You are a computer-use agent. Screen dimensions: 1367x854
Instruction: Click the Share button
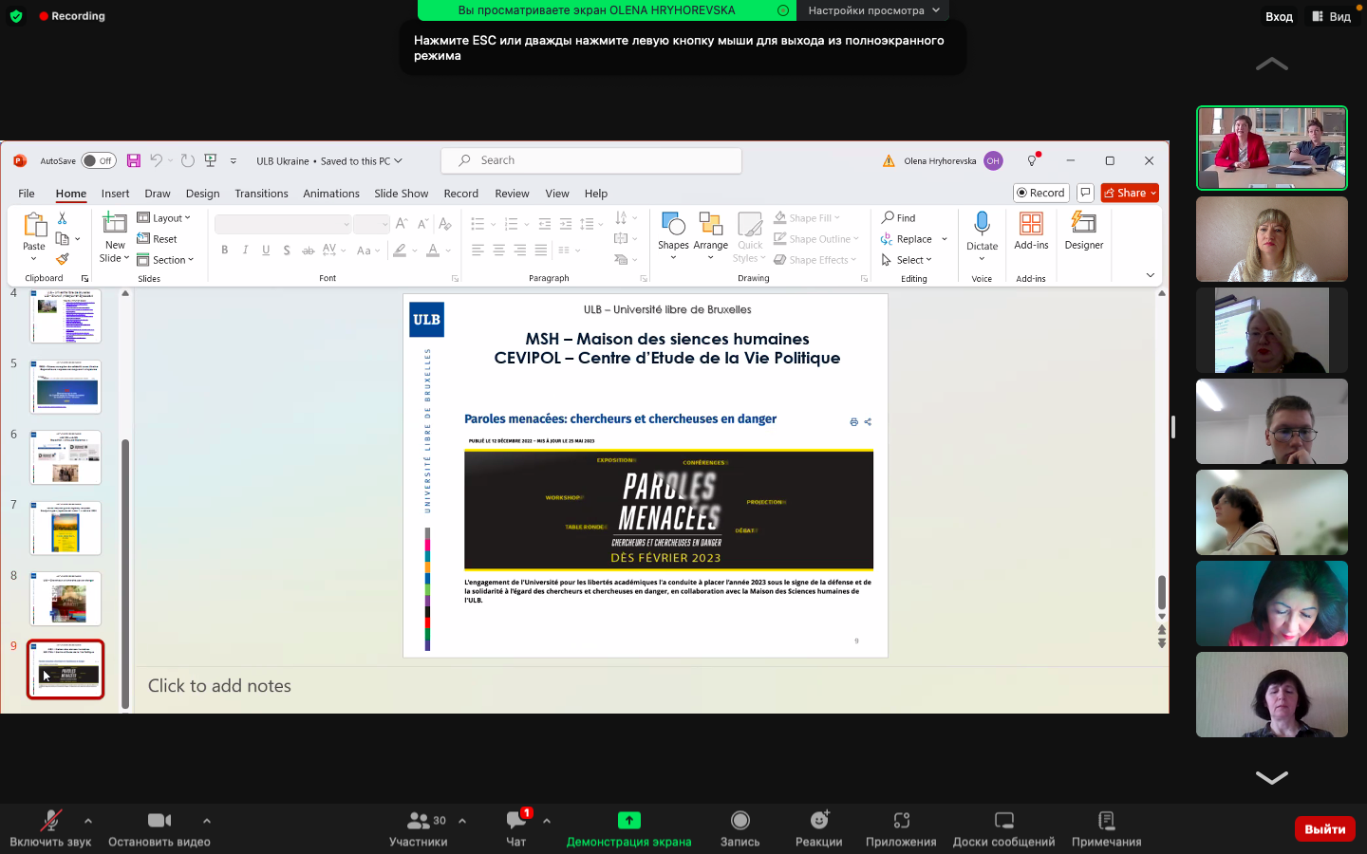point(1130,193)
